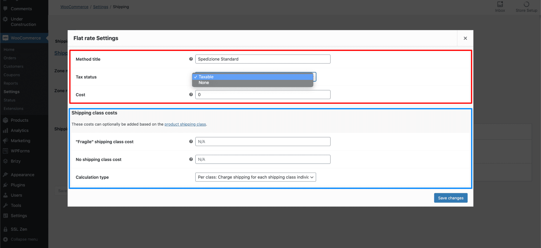The width and height of the screenshot is (541, 248).
Task: Open Reports in WooCommerce submenu
Action: [x=11, y=83]
